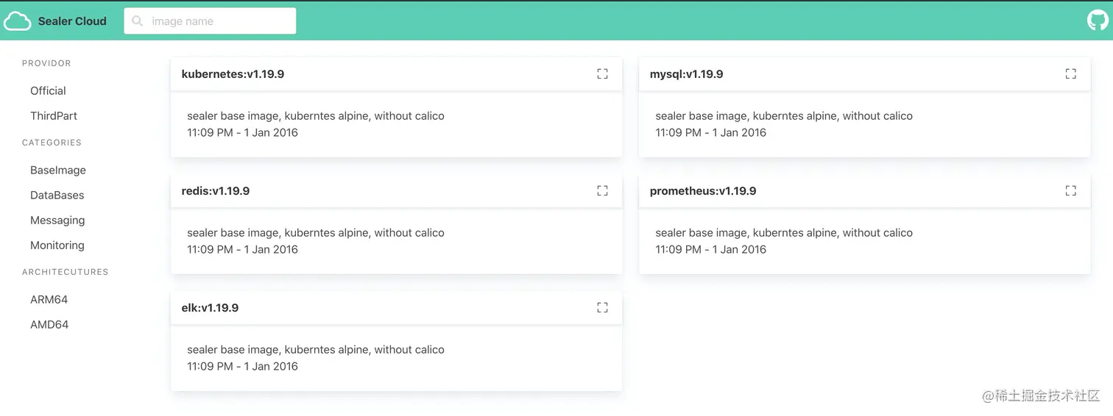This screenshot has height=416, width=1113.
Task: Select the ThirdPart provider
Action: pyautogui.click(x=54, y=116)
